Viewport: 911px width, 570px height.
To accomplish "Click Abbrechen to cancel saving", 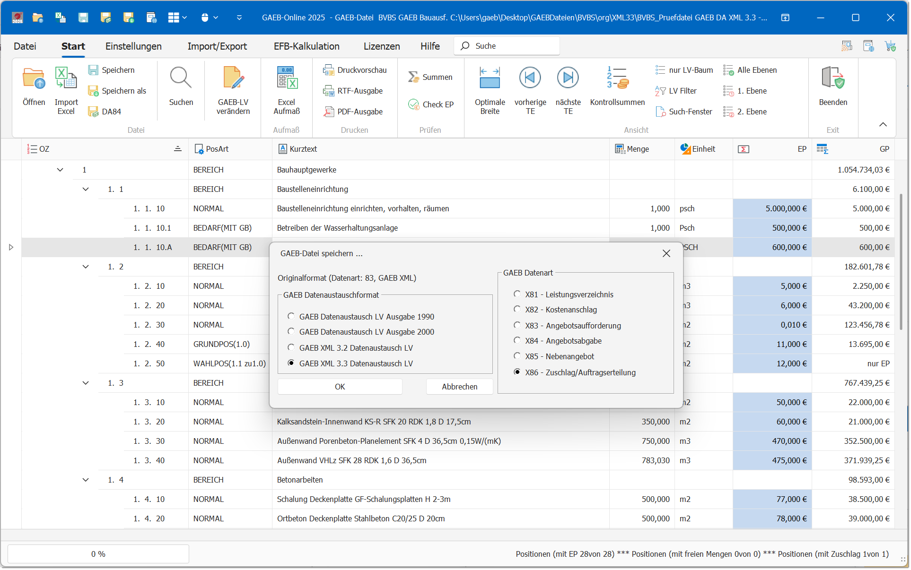I will (x=459, y=387).
